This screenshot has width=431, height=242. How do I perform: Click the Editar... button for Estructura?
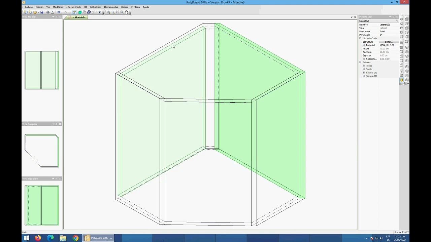tap(389, 42)
